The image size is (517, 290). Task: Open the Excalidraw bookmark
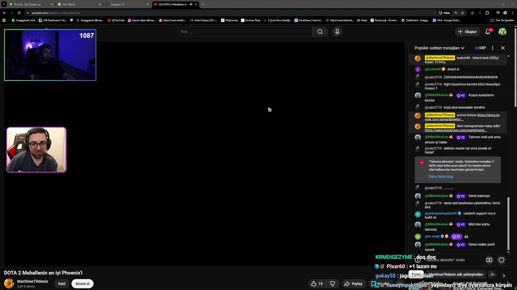click(308, 20)
